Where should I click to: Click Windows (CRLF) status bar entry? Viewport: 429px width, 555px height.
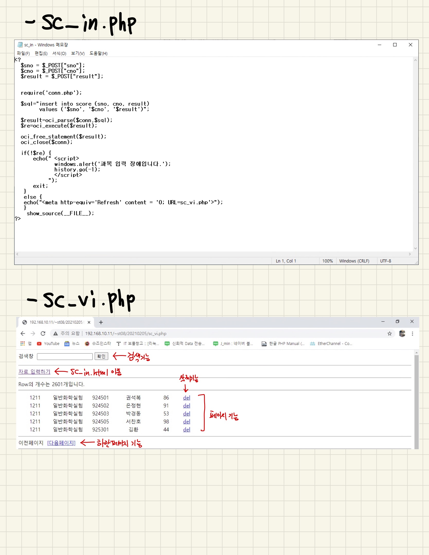[354, 261]
